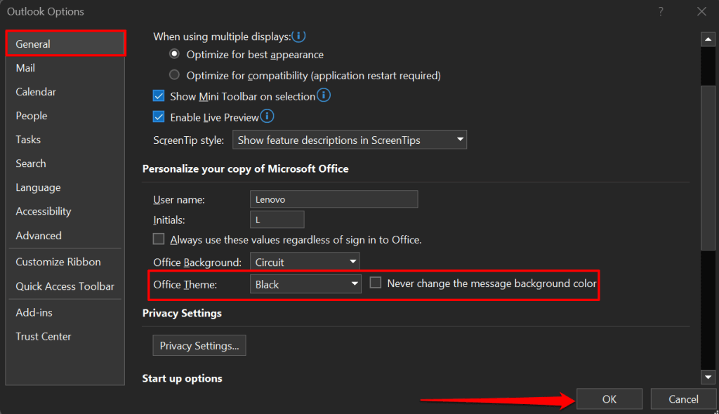Click info icon beside multiple displays label
This screenshot has width=719, height=414.
[x=299, y=36]
